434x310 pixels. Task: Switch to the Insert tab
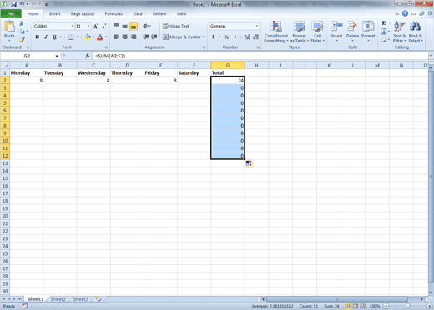pos(55,13)
